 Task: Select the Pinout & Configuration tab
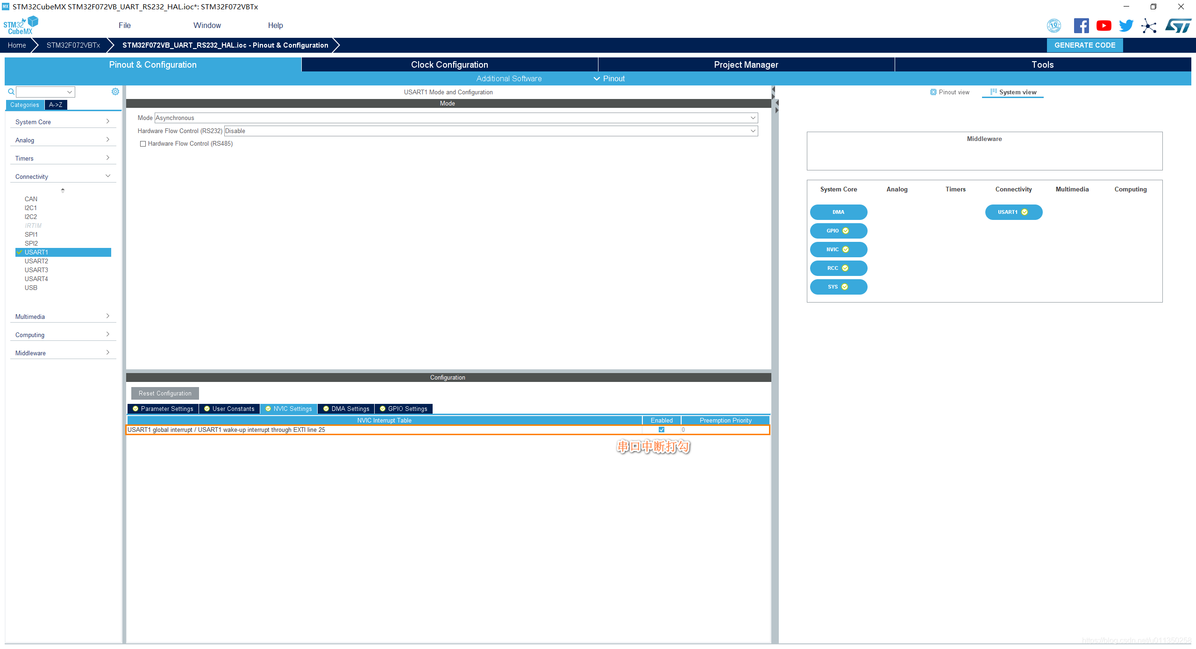click(153, 64)
